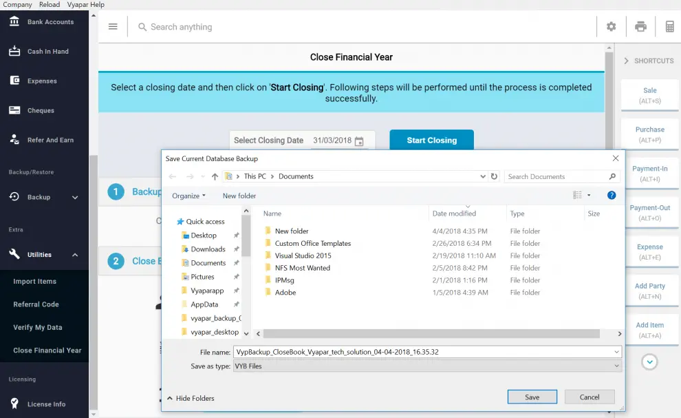
Task: Open the Organize dropdown
Action: (x=188, y=196)
